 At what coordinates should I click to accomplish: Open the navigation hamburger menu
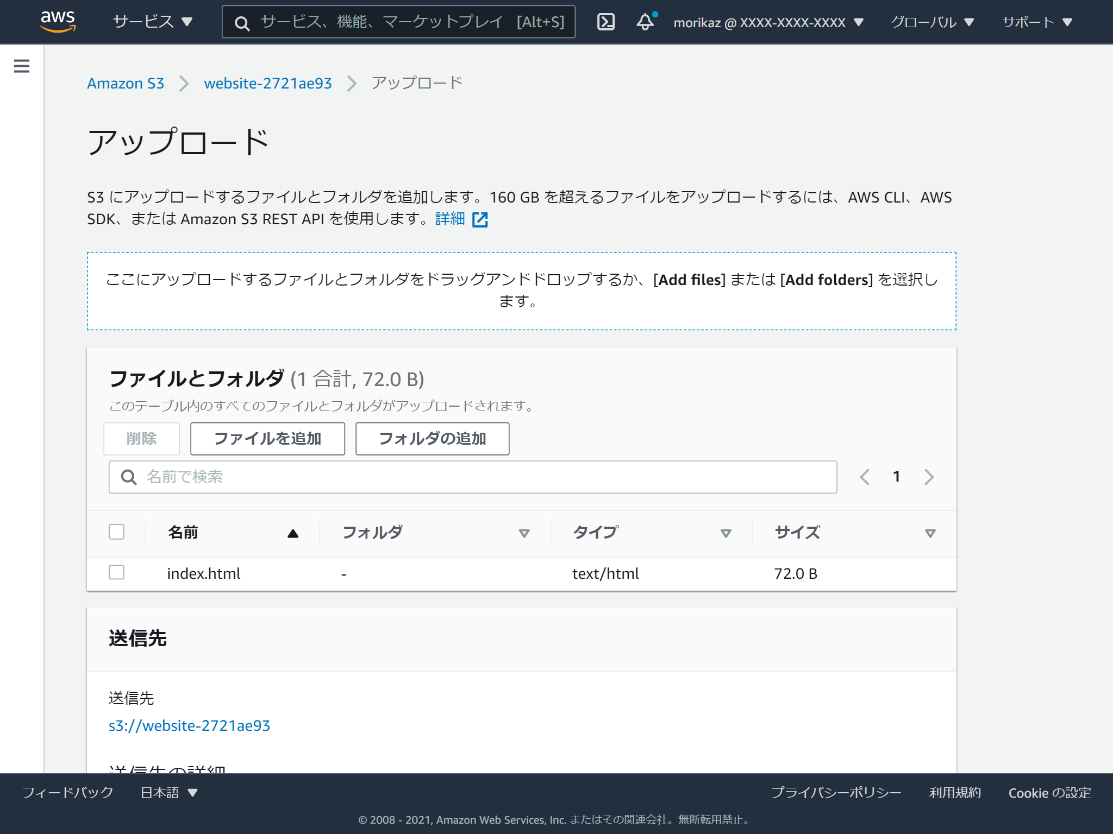(x=21, y=65)
